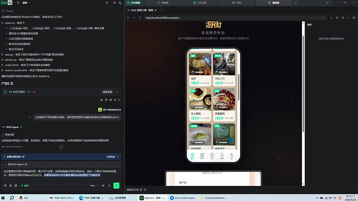Switch to the first green workspace tab
This screenshot has height=201, width=358.
coord(134,3)
